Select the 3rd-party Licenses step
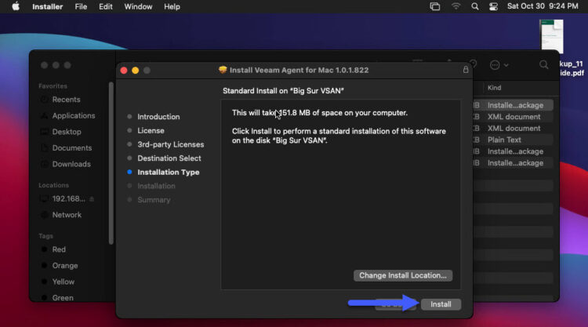Screen dimensions: 588x327 171,144
